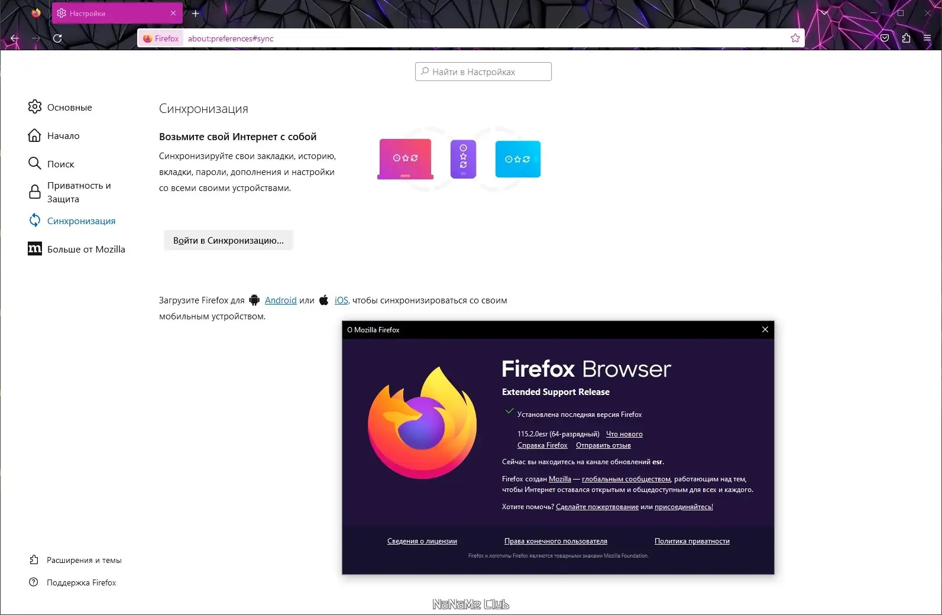
Task: Click the Firefox identity box in address bar
Action: (161, 38)
